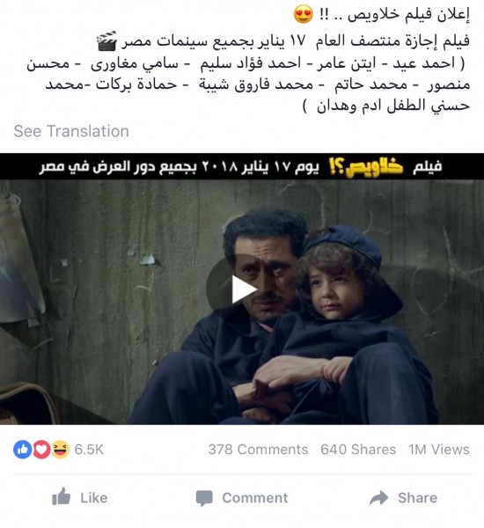The image size is (484, 528).
Task: Click the arrow Share icon
Action: [378, 498]
